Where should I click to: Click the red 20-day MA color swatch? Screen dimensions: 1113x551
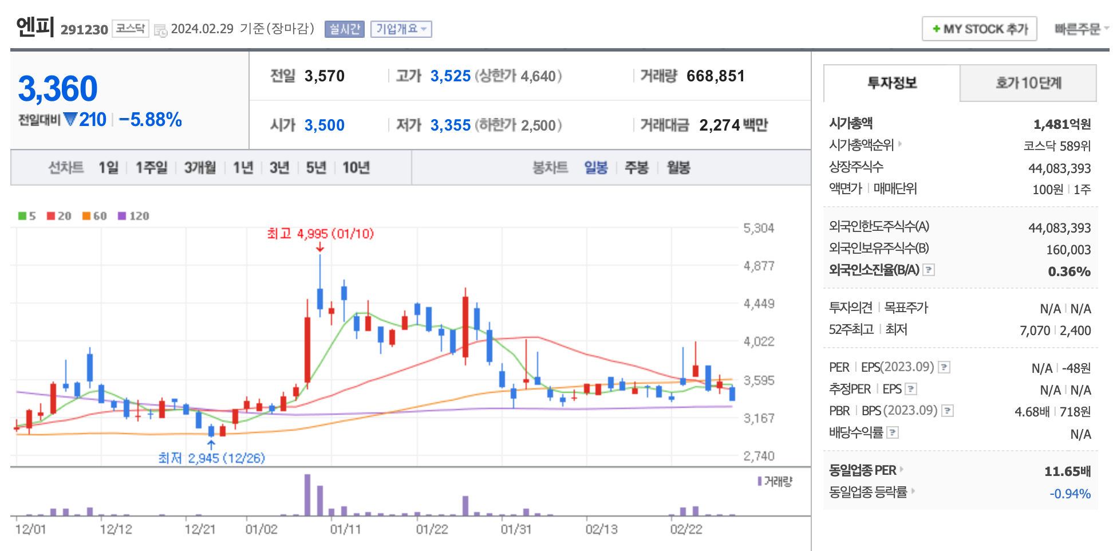tap(52, 216)
